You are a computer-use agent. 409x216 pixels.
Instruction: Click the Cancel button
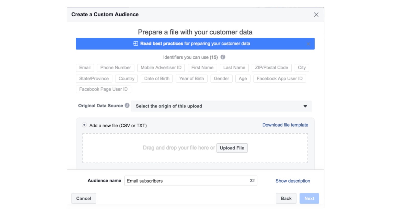point(84,198)
